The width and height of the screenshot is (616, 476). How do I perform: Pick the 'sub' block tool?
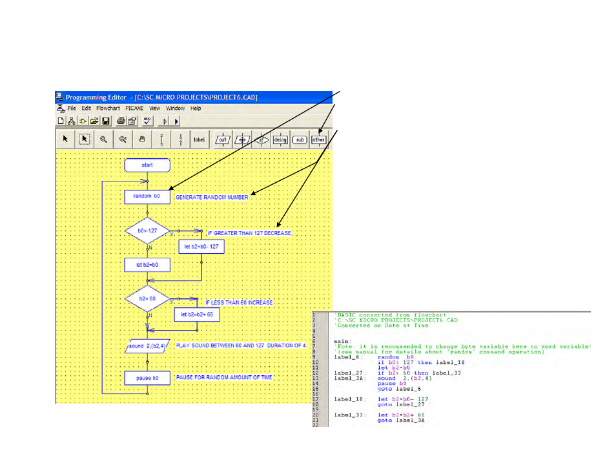coord(300,140)
